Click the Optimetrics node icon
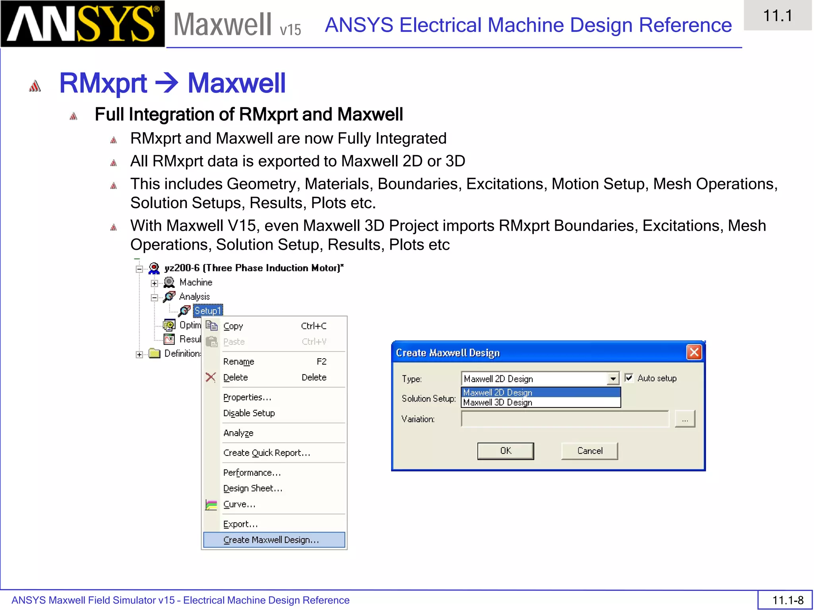This screenshot has height=610, width=814. click(169, 325)
